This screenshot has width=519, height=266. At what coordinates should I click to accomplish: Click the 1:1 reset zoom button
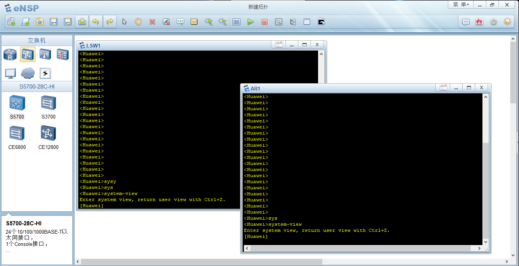coord(236,22)
